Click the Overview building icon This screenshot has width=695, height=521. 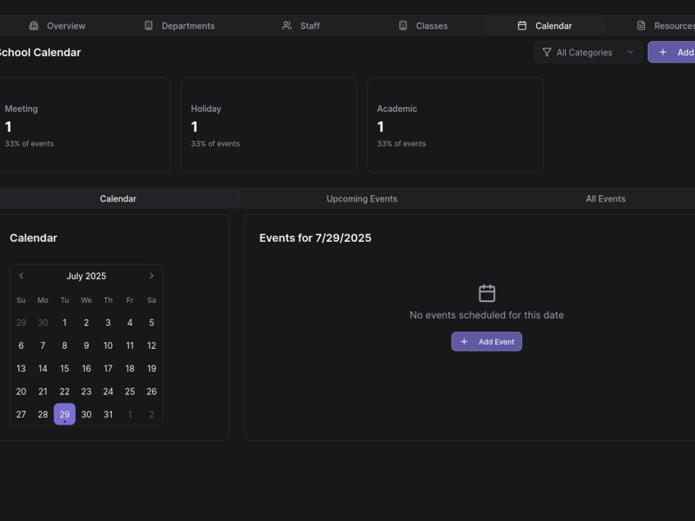[x=33, y=26]
